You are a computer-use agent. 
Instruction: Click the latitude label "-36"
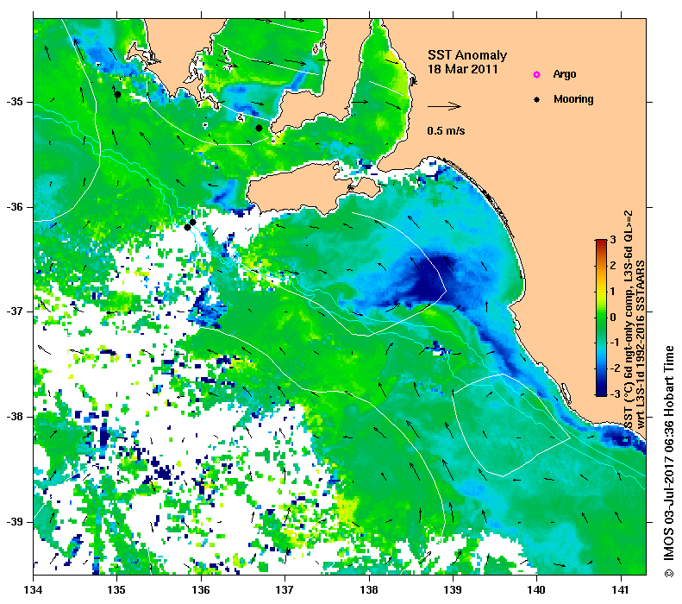pos(15,207)
